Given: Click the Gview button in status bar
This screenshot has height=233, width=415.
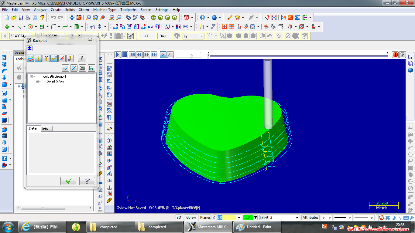Looking at the screenshot, I should 191,217.
